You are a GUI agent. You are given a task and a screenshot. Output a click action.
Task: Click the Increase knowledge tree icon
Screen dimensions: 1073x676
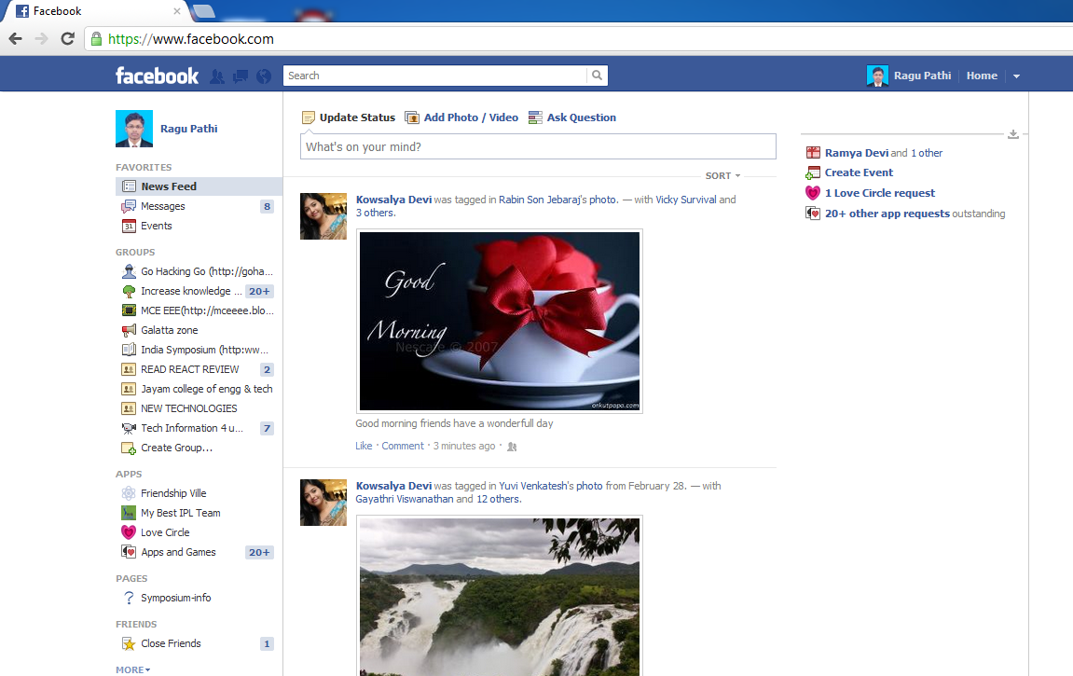[129, 292]
